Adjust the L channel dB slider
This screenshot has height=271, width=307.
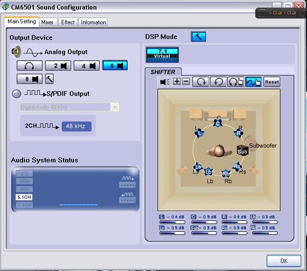tap(172, 222)
